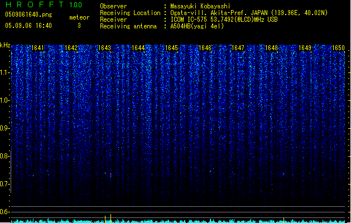Viewport: 351px width, 223px height.
Task: Click the yellow spike below 1648 in graph
Action: click(x=283, y=220)
